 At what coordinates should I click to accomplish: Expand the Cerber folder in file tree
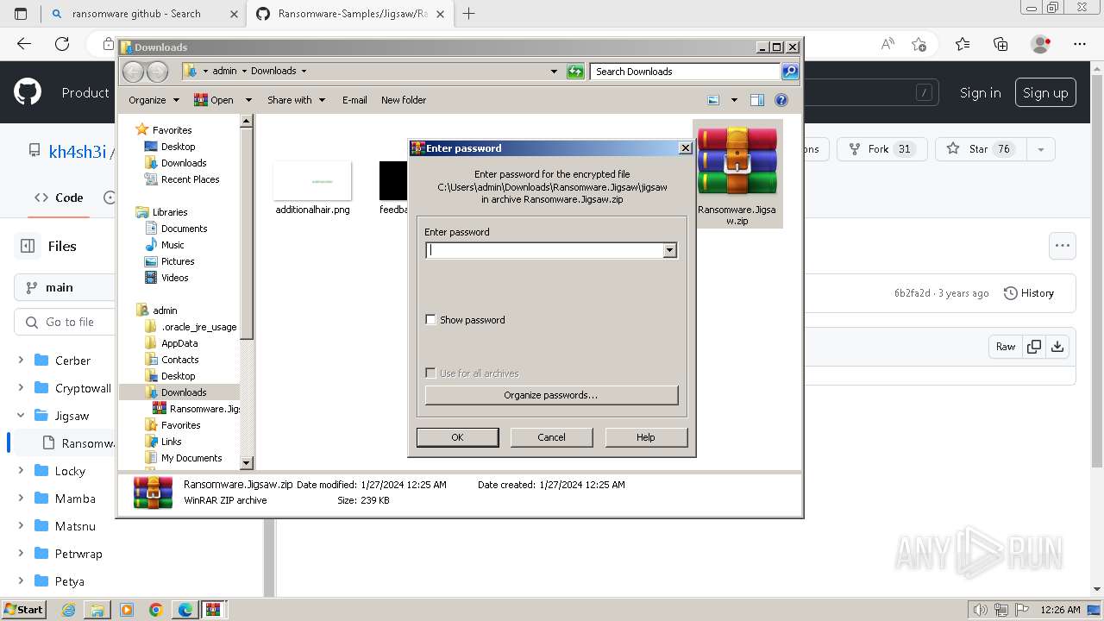(21, 361)
